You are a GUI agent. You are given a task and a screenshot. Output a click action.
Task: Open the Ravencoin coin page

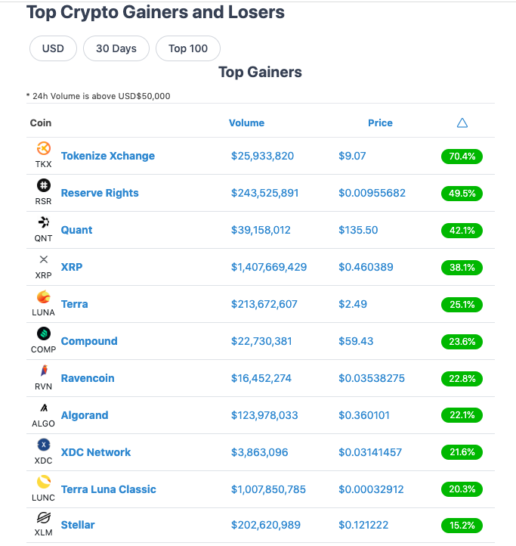[88, 378]
